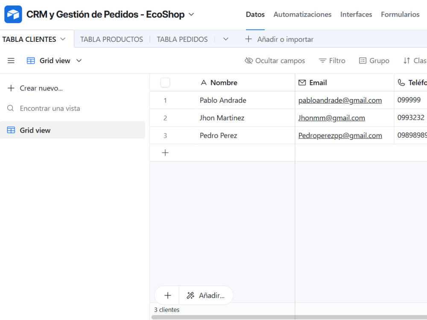Click the Clasificar sort arrows icon

pyautogui.click(x=407, y=61)
